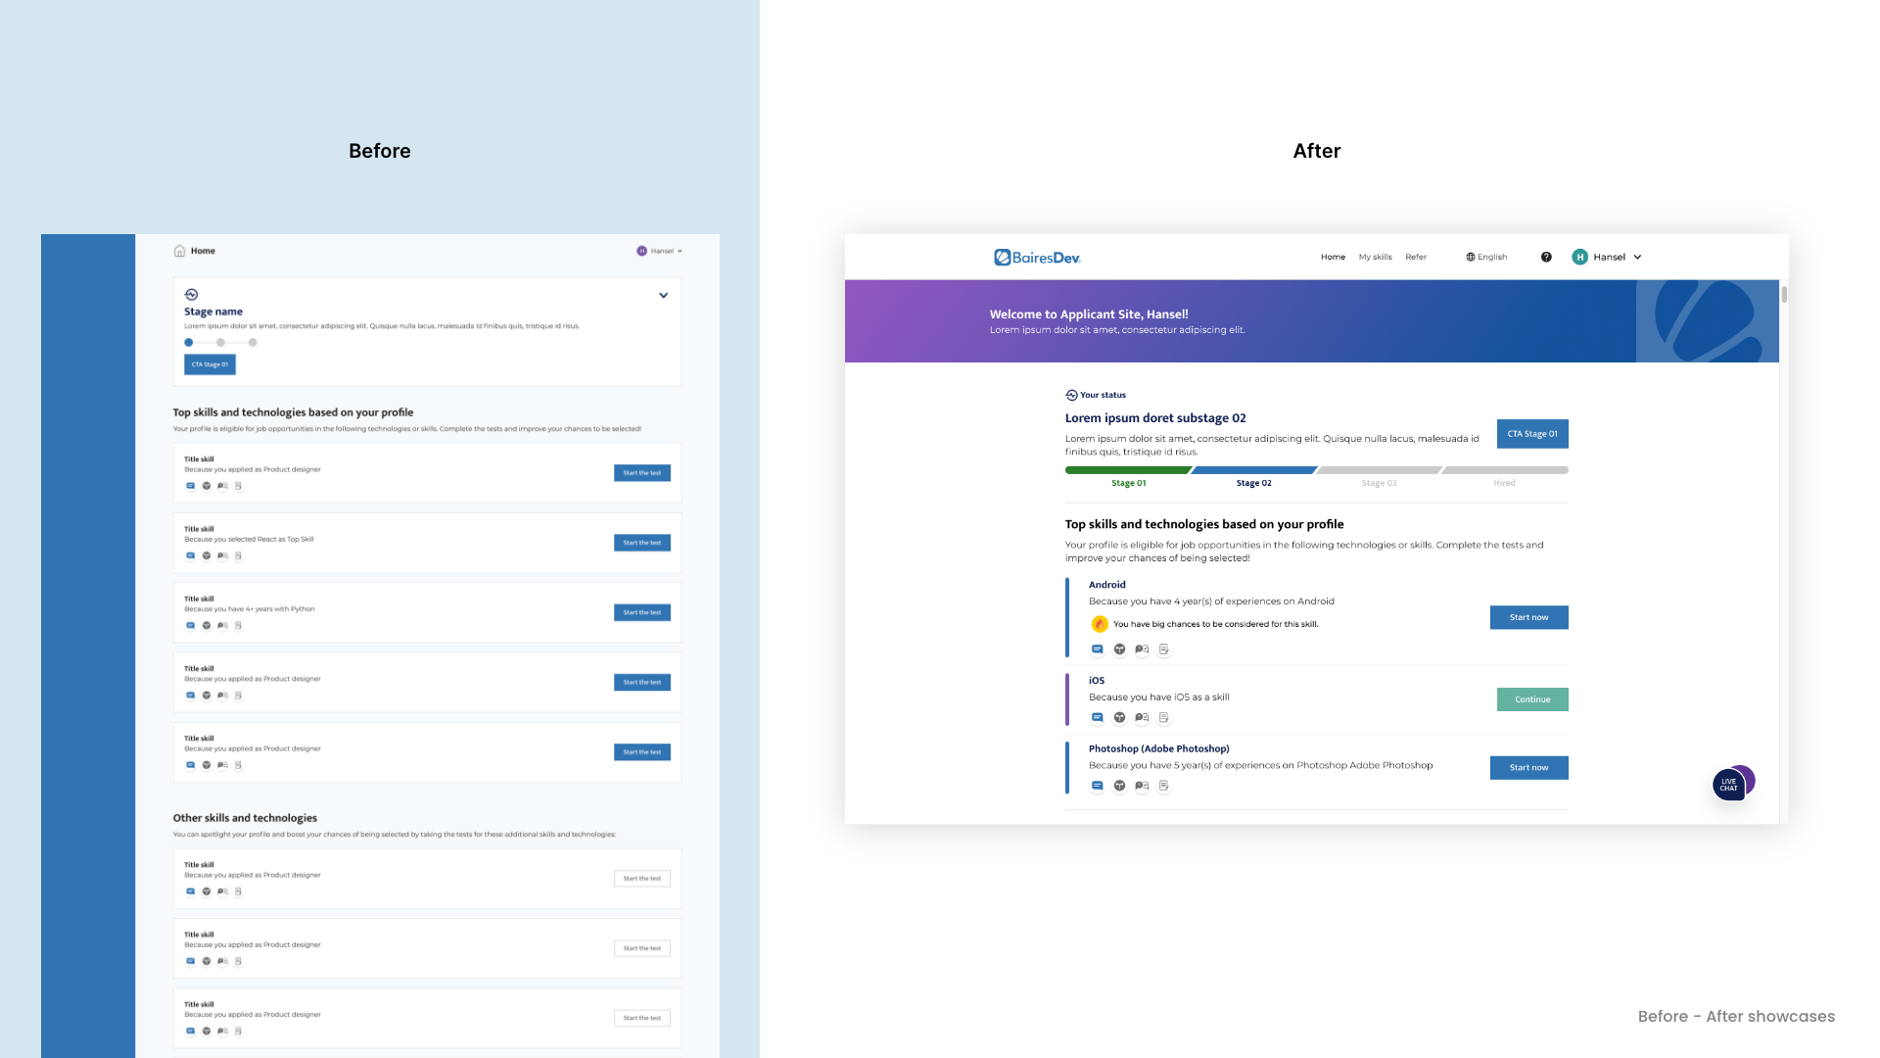Screen dimensions: 1880x1058
Task: Click the CTA Stage 01 button in After view
Action: tap(1531, 434)
